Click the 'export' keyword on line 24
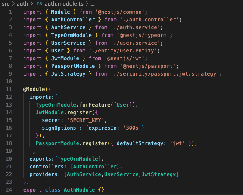The image size is (243, 195). [x=33, y=190]
